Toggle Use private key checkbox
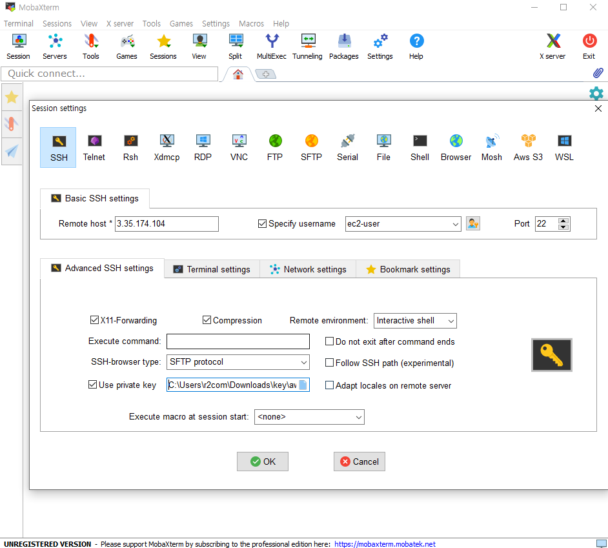This screenshot has width=608, height=548. (92, 385)
